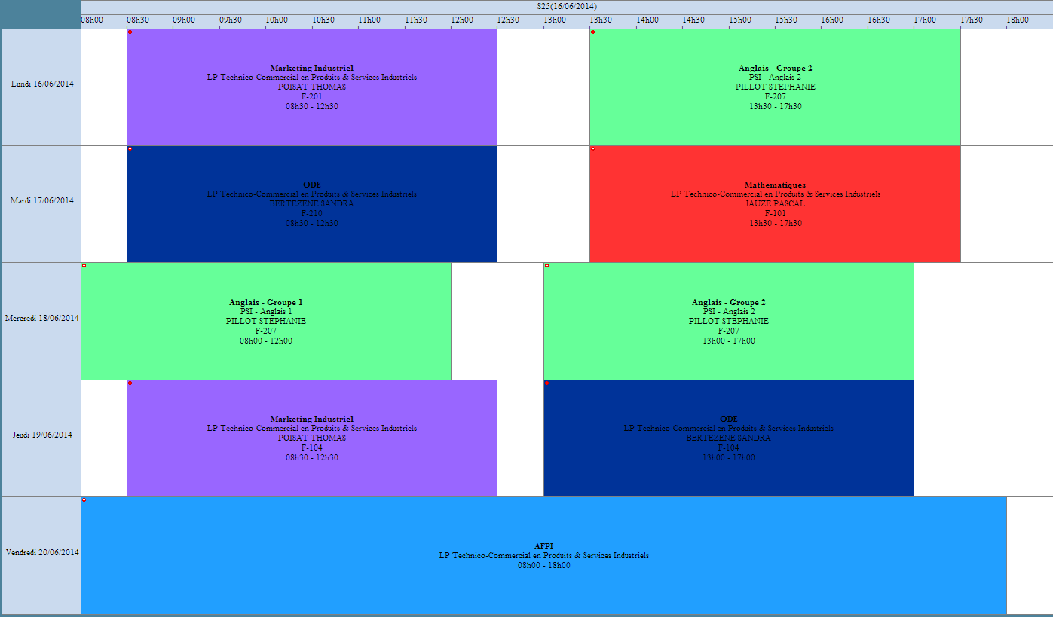Open the Friday AFPI all-day block
The width and height of the screenshot is (1053, 617).
tap(543, 555)
